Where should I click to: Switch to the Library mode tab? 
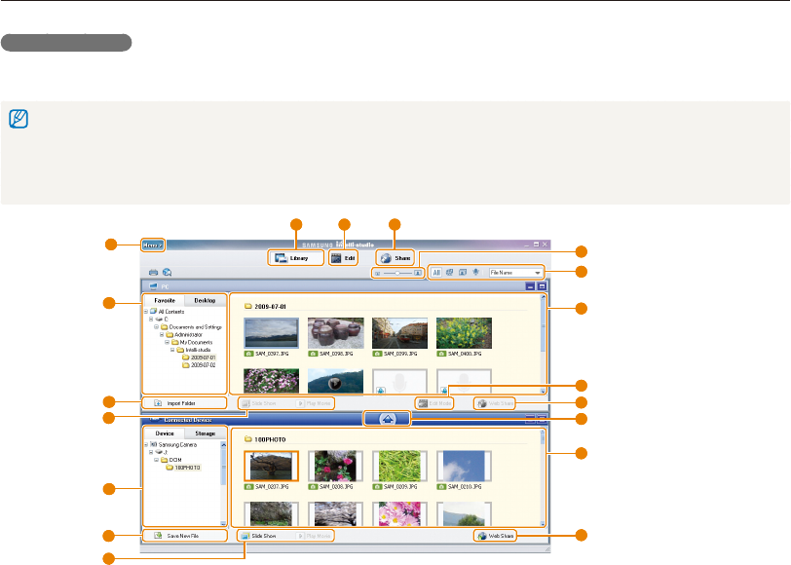[295, 258]
